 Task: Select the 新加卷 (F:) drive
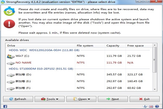[79, 88]
